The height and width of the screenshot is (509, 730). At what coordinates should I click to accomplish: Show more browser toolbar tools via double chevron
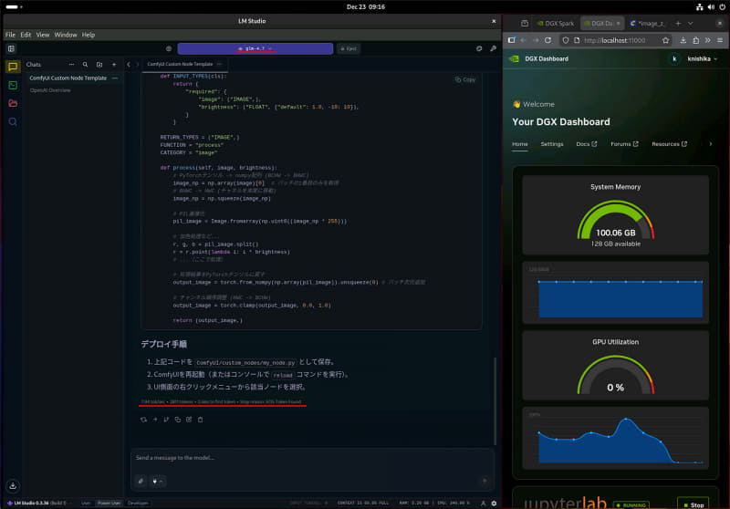click(708, 40)
